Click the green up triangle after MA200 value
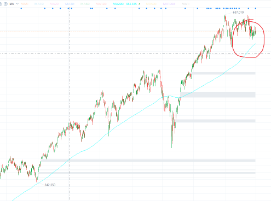The height and width of the screenshot is (201, 271). pyautogui.click(x=140, y=4)
